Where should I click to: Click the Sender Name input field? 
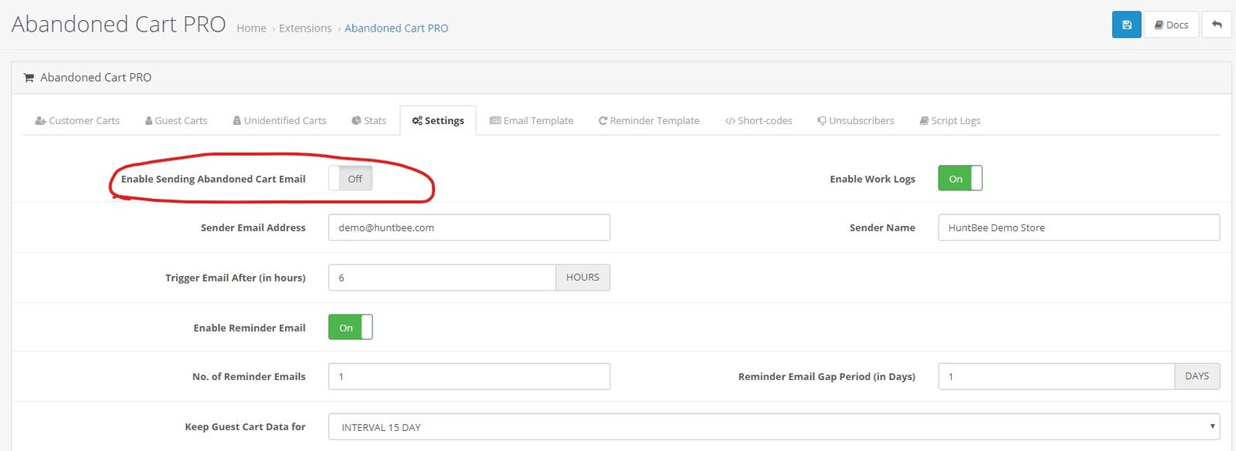click(1079, 227)
